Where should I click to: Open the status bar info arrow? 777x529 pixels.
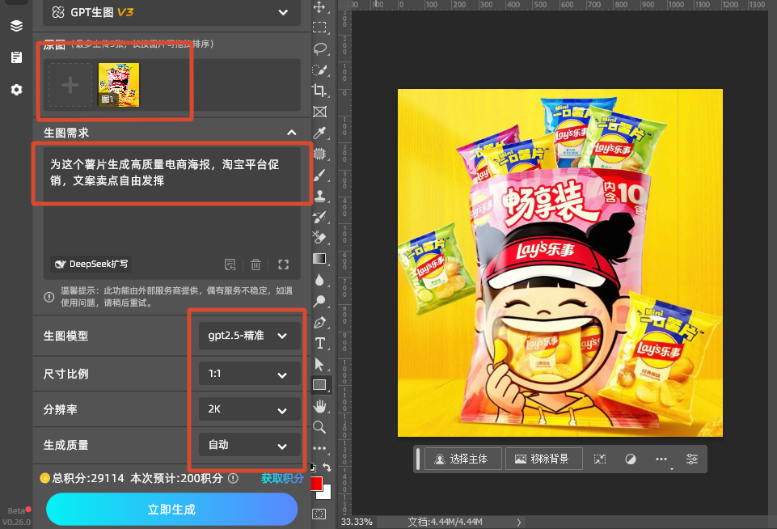click(518, 522)
